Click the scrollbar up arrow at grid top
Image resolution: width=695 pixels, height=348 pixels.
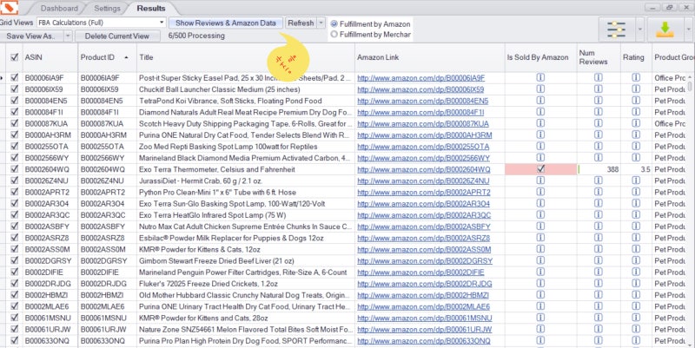(x=690, y=77)
